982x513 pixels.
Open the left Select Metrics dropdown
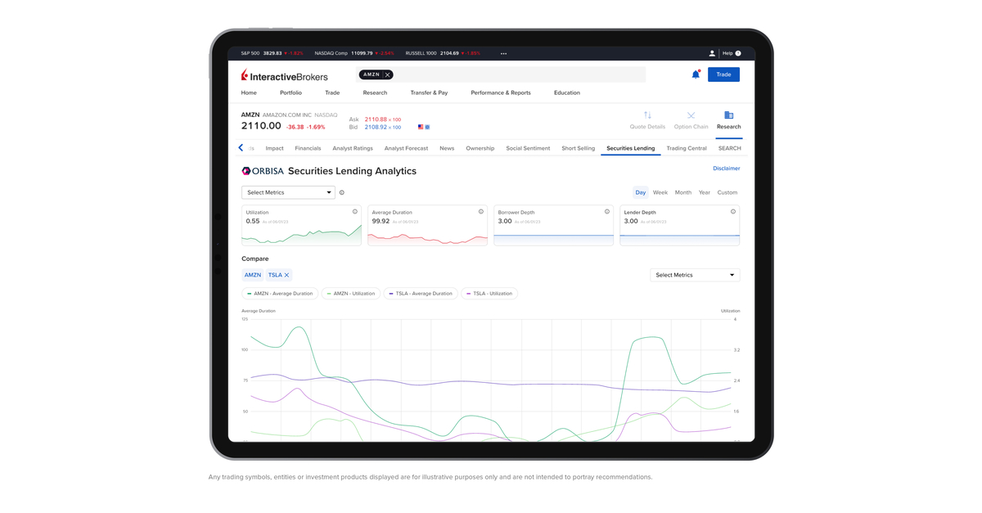click(x=288, y=192)
